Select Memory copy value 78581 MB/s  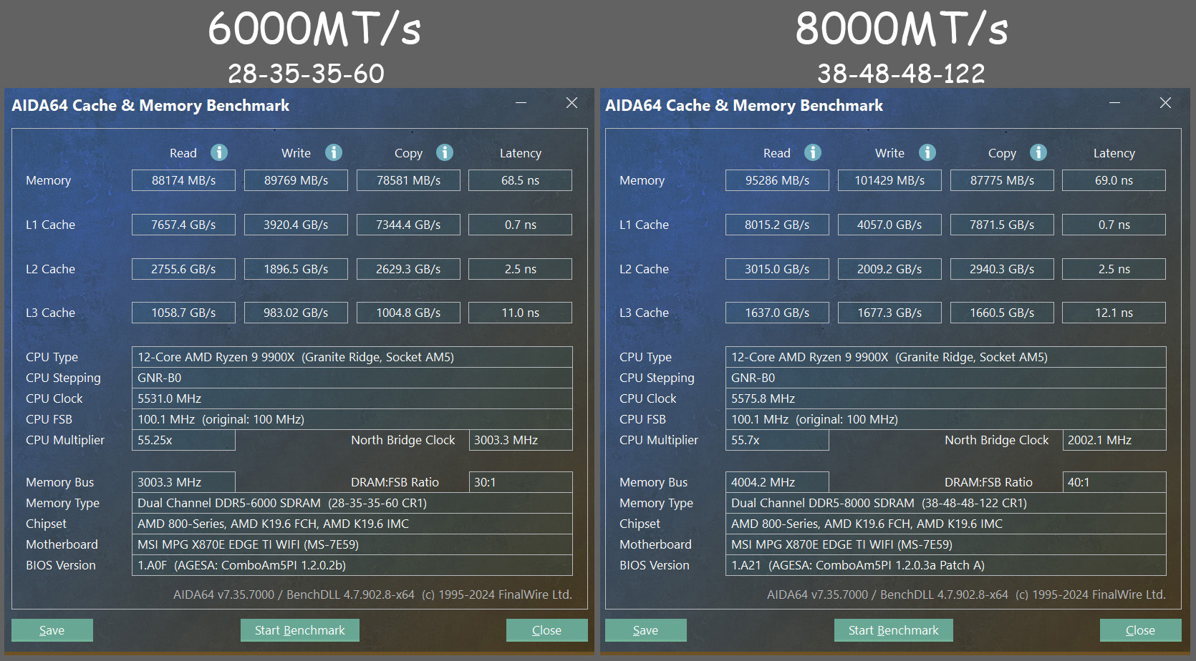pyautogui.click(x=408, y=180)
